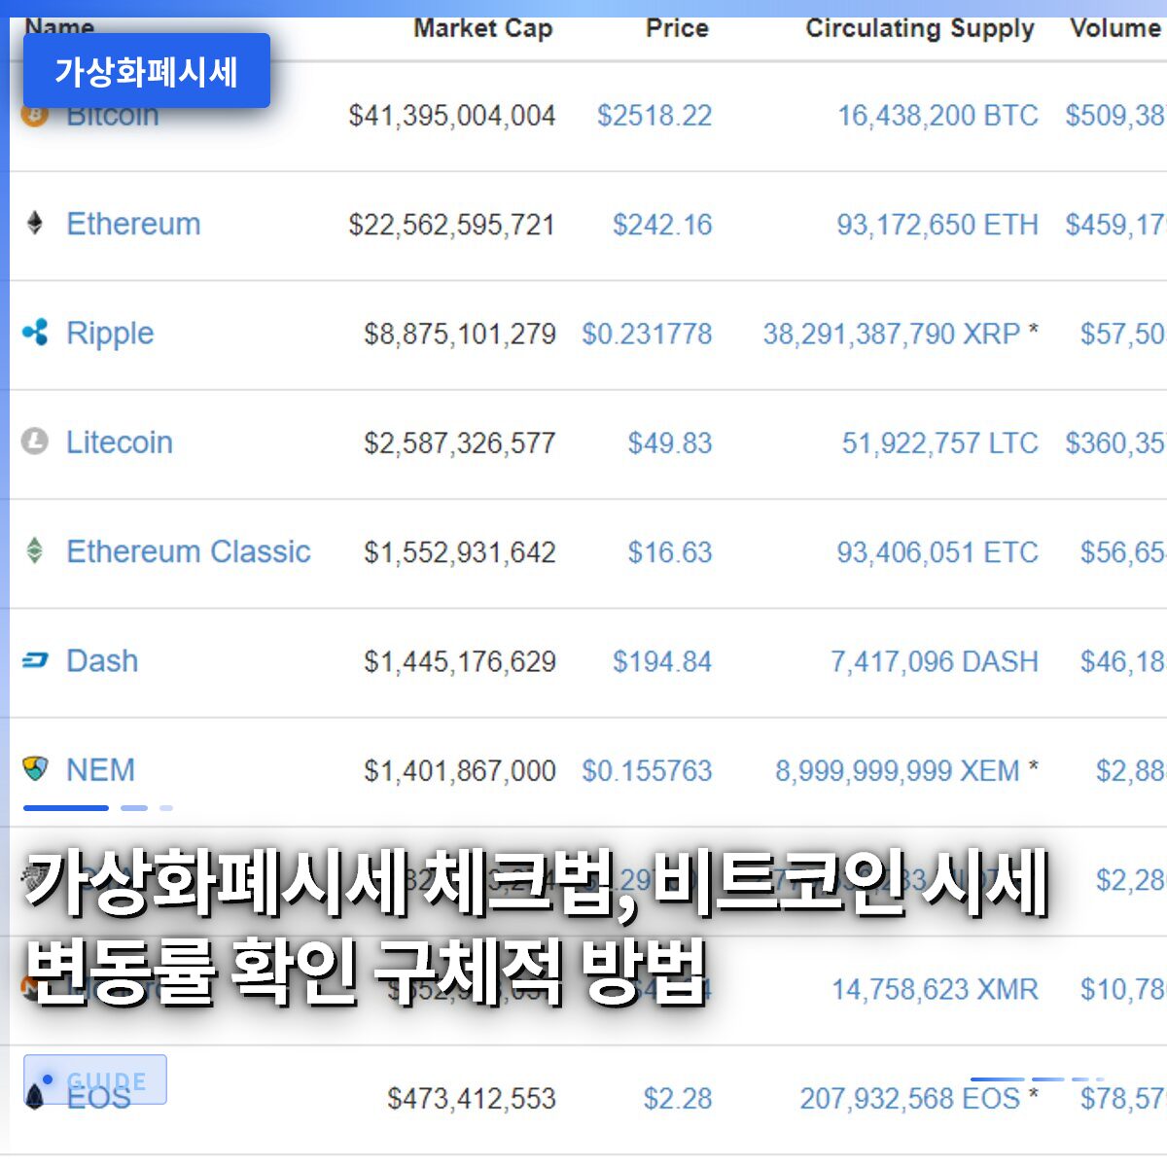The width and height of the screenshot is (1167, 1167).
Task: Click the Dash coin logo
Action: (35, 660)
